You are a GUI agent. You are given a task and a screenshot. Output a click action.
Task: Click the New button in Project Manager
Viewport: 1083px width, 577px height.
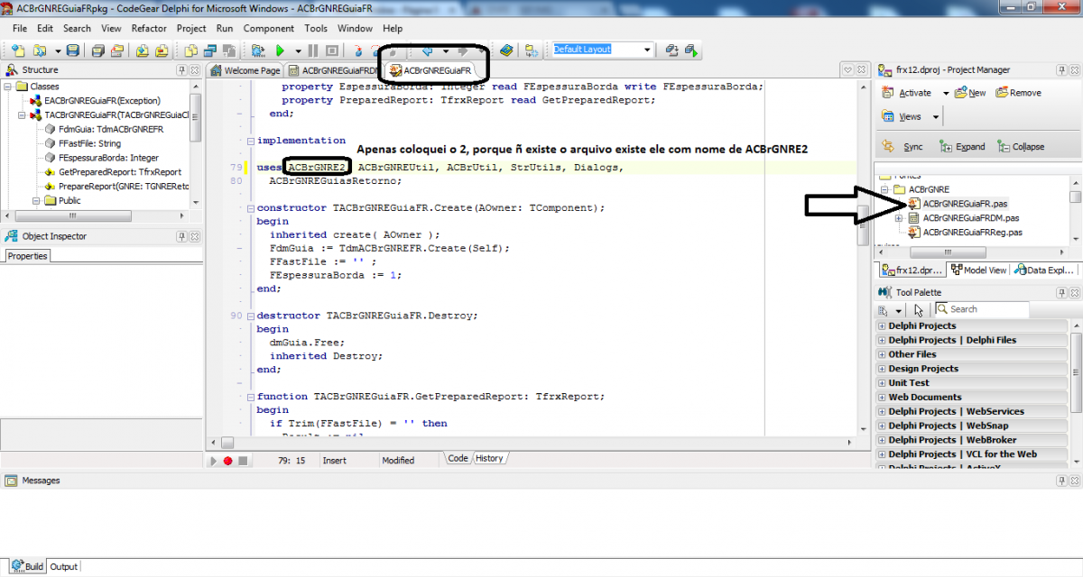(x=970, y=93)
